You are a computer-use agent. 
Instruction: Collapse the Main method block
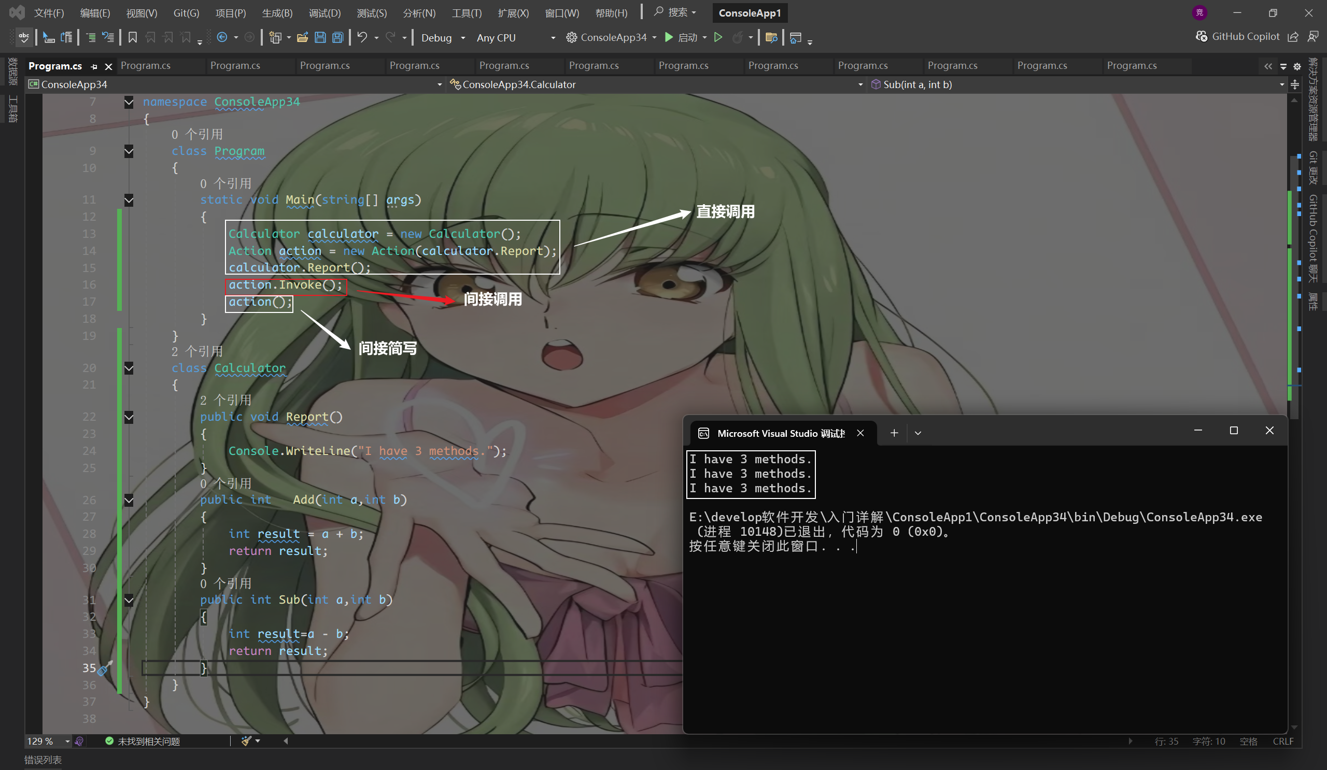click(x=129, y=200)
